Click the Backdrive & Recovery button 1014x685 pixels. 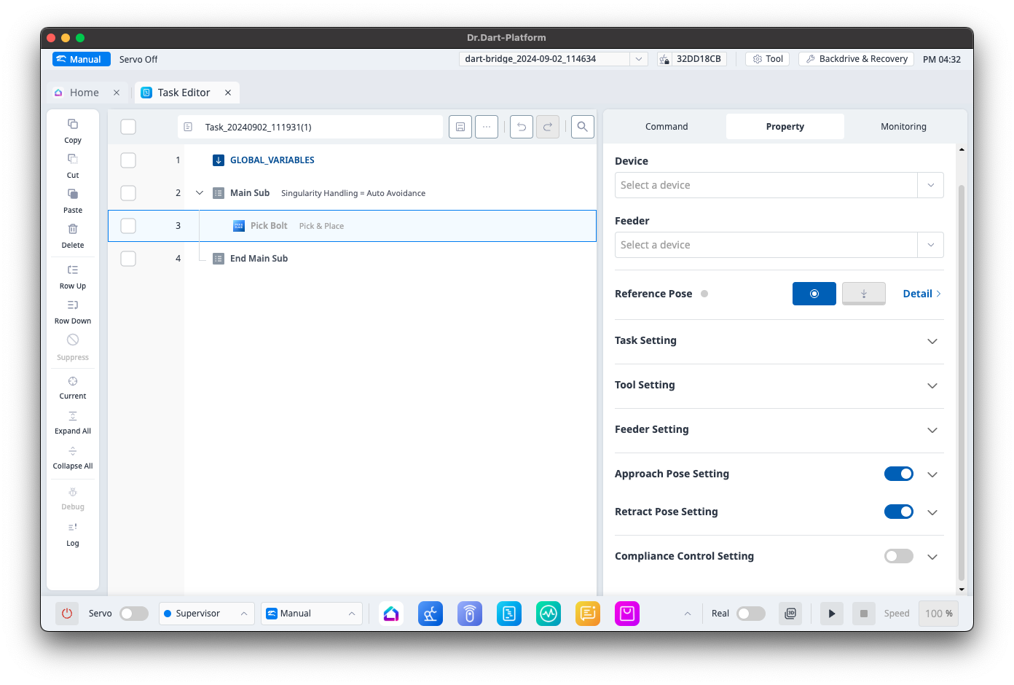tap(856, 59)
